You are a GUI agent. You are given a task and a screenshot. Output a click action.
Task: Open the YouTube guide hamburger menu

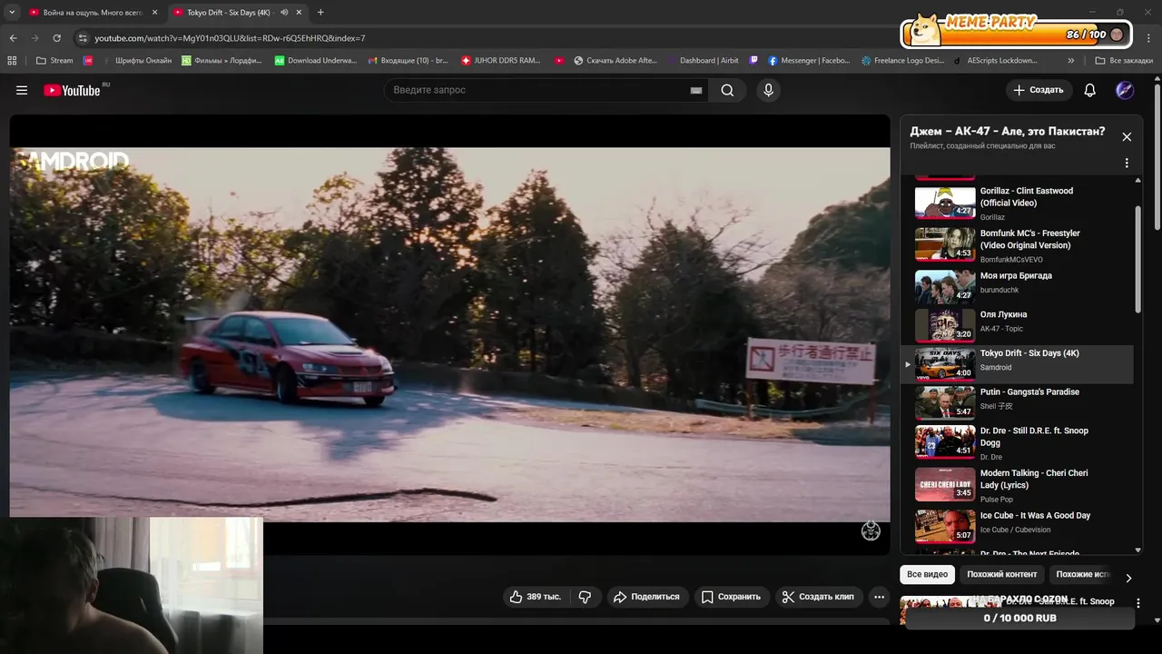click(x=22, y=90)
